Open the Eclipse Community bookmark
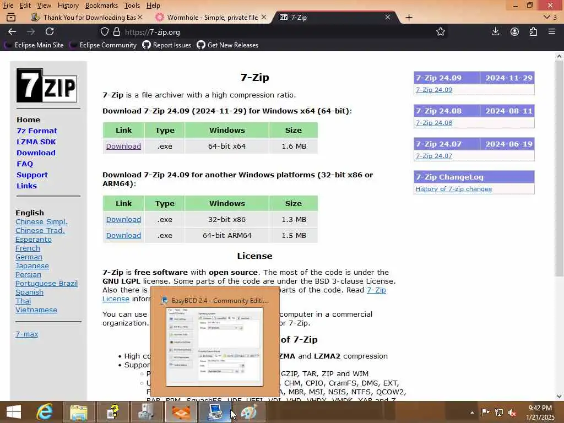Viewport: 564px width, 423px height. [x=104, y=45]
